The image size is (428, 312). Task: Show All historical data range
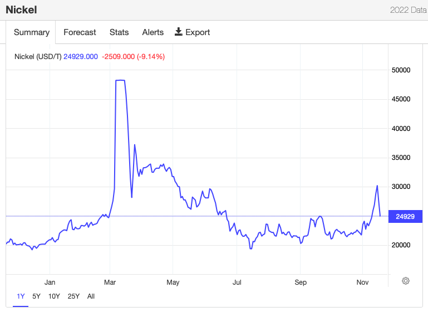click(91, 296)
